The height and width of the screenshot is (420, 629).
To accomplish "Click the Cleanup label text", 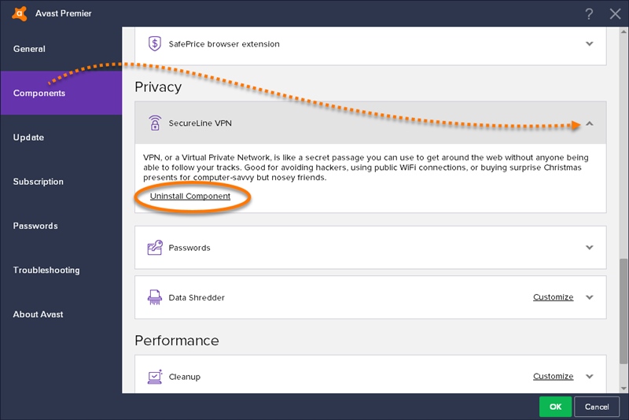I will (x=184, y=377).
